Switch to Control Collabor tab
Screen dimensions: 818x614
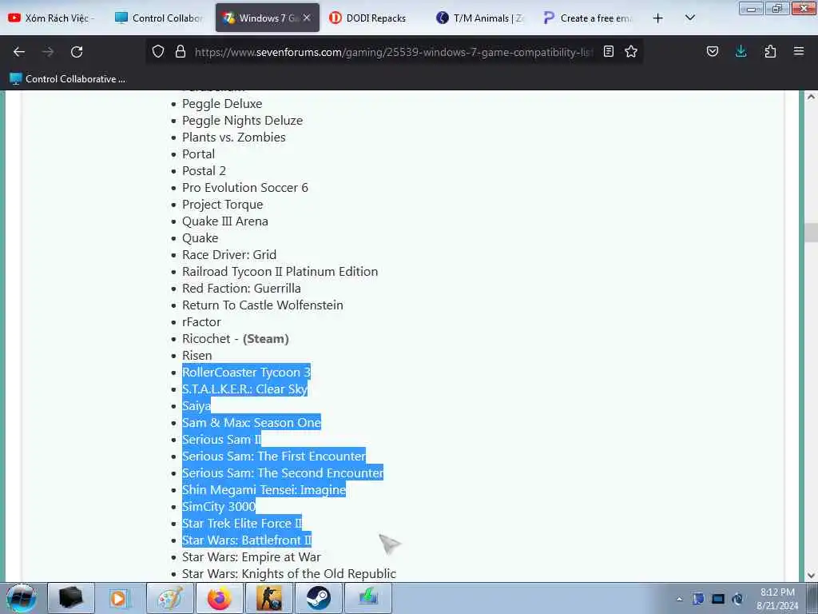tap(159, 18)
